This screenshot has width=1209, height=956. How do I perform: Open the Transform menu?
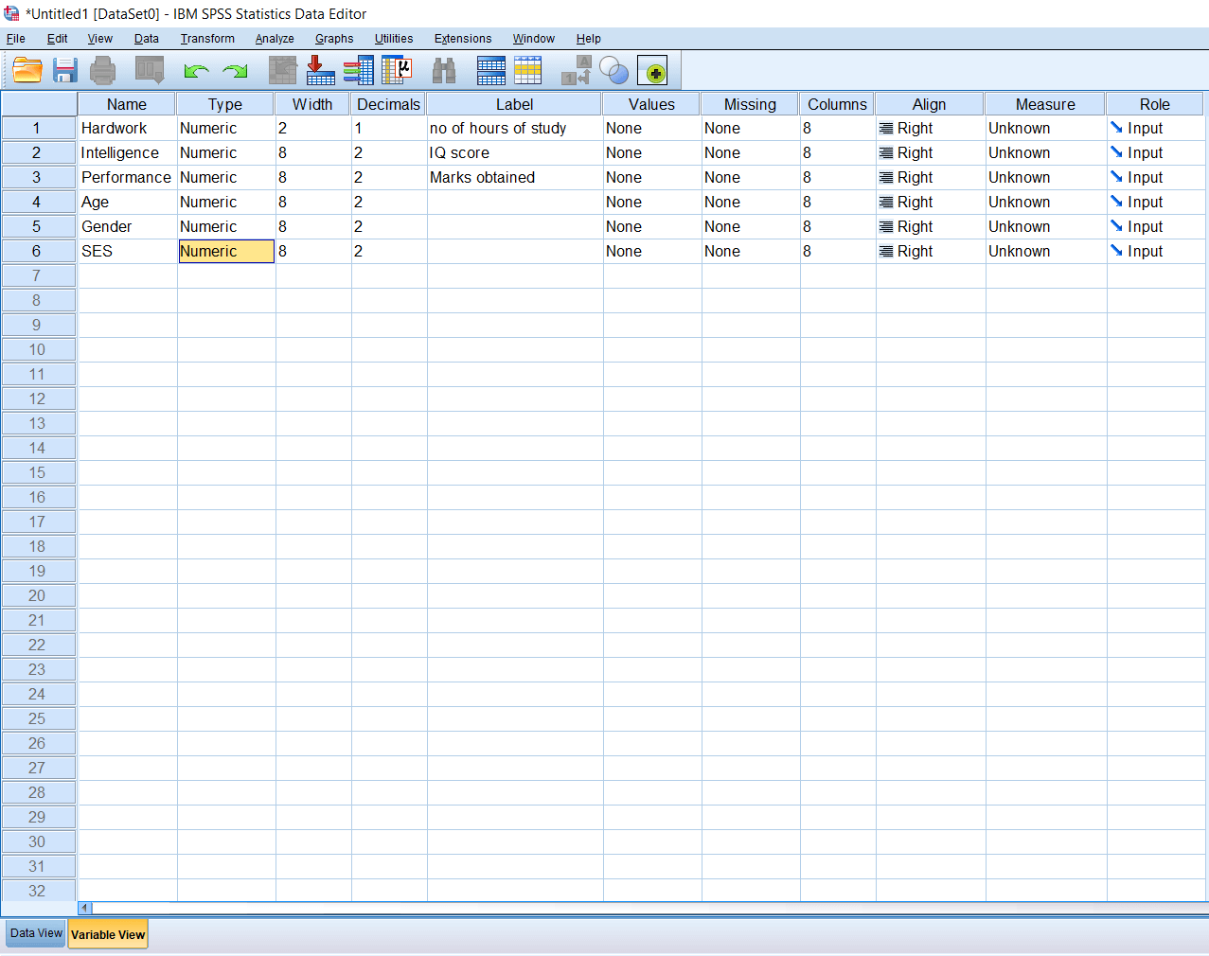coord(206,38)
